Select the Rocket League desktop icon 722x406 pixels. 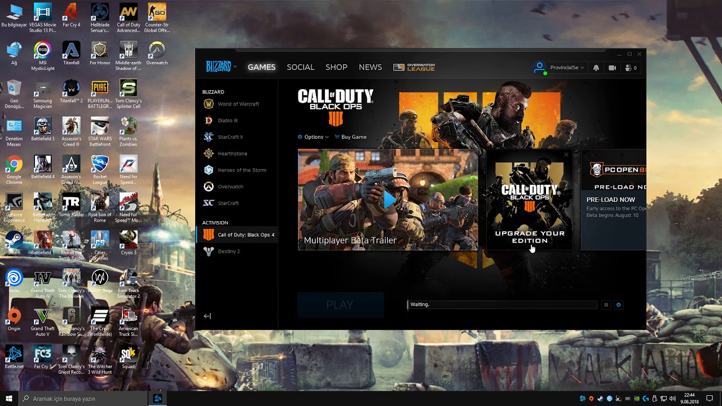[100, 170]
